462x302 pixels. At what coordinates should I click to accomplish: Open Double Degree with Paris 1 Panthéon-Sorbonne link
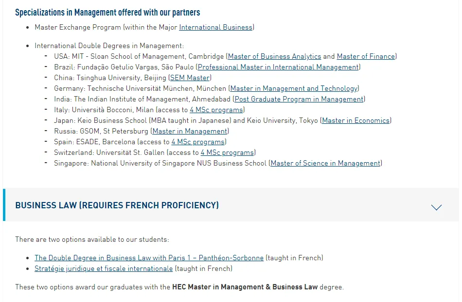coord(149,258)
